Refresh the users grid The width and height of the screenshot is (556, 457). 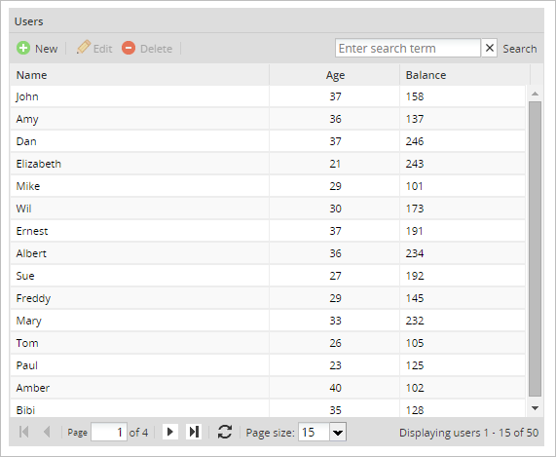[225, 432]
